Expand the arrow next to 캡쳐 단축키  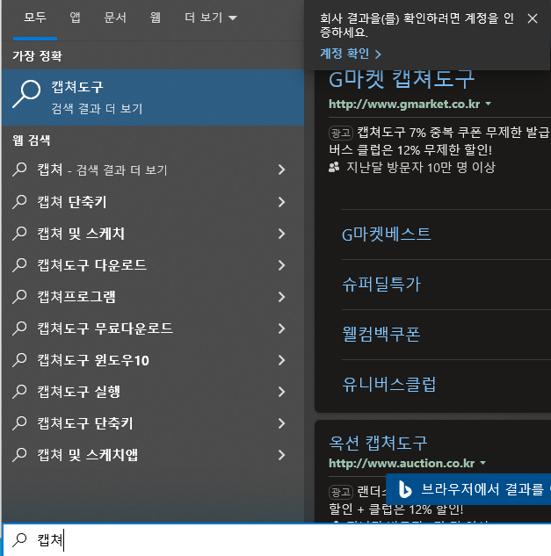(x=282, y=202)
